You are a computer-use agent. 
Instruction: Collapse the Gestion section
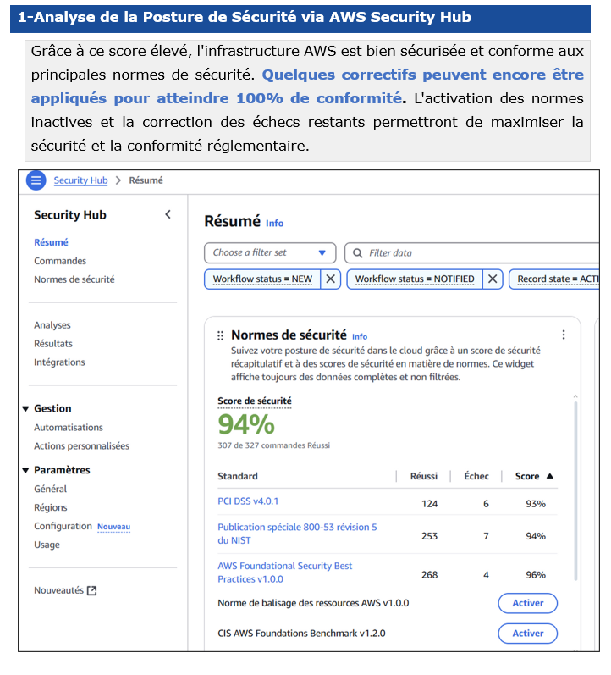tap(25, 408)
